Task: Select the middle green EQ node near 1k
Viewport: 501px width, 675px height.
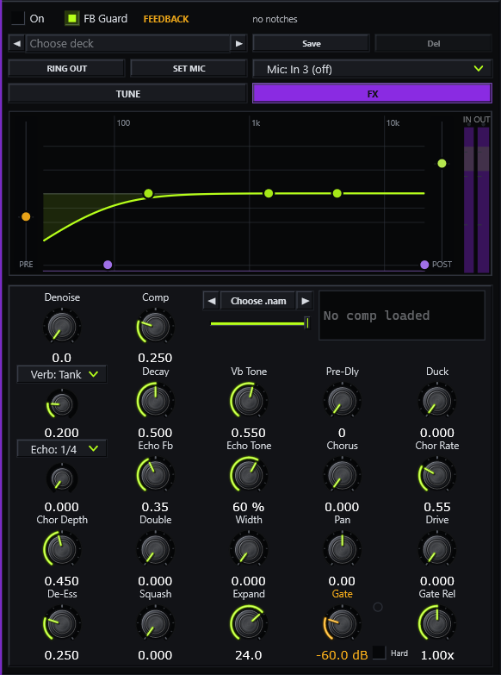Action: click(x=269, y=193)
